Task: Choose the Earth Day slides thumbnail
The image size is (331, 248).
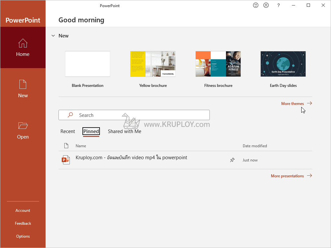Action: coord(283,64)
